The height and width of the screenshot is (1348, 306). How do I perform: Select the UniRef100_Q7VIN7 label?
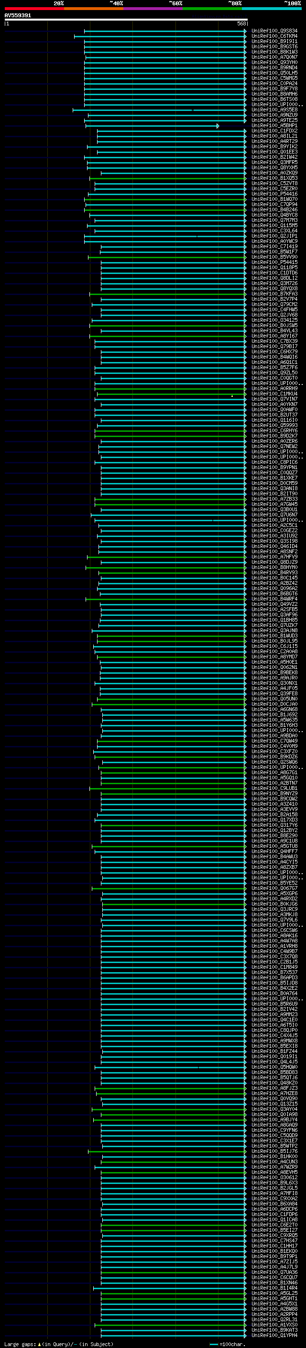click(274, 399)
